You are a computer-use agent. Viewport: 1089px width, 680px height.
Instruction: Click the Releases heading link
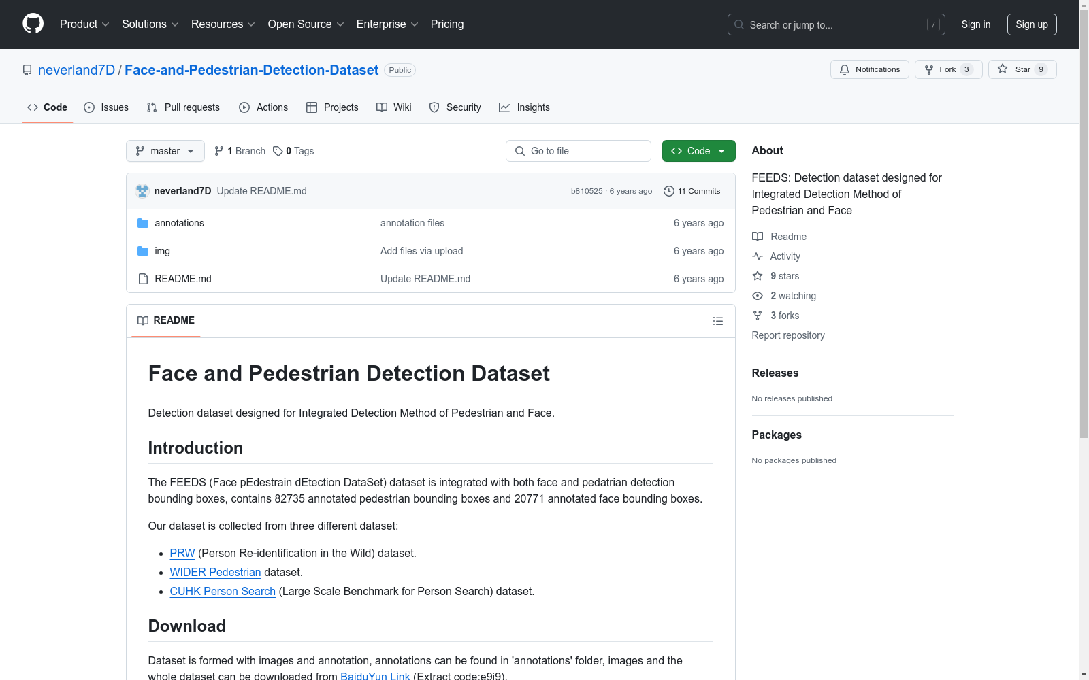click(775, 373)
